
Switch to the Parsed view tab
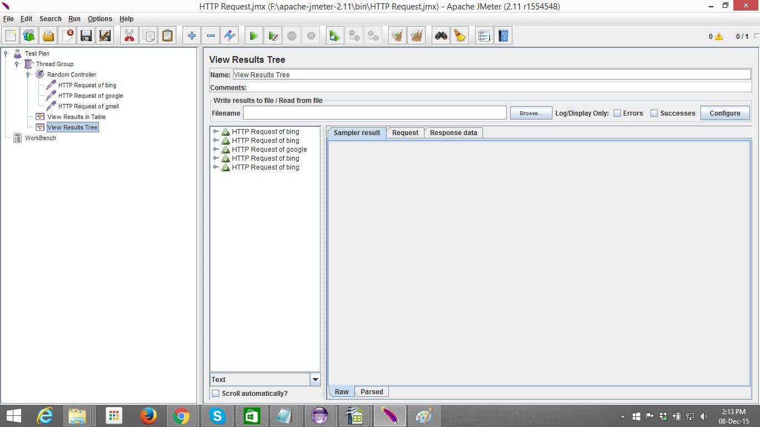(372, 392)
